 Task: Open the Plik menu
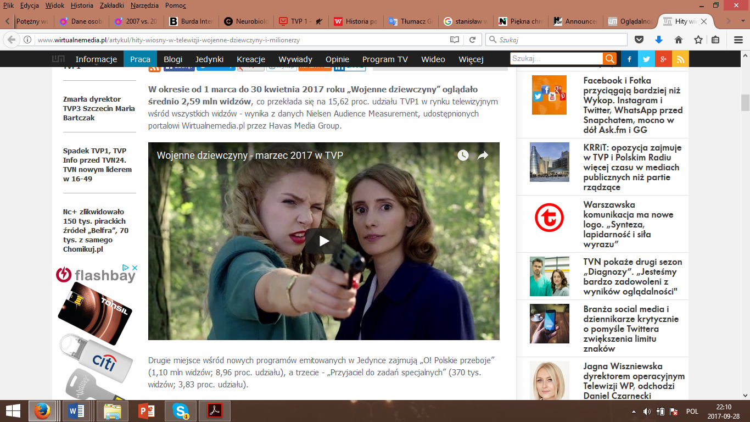(x=8, y=5)
